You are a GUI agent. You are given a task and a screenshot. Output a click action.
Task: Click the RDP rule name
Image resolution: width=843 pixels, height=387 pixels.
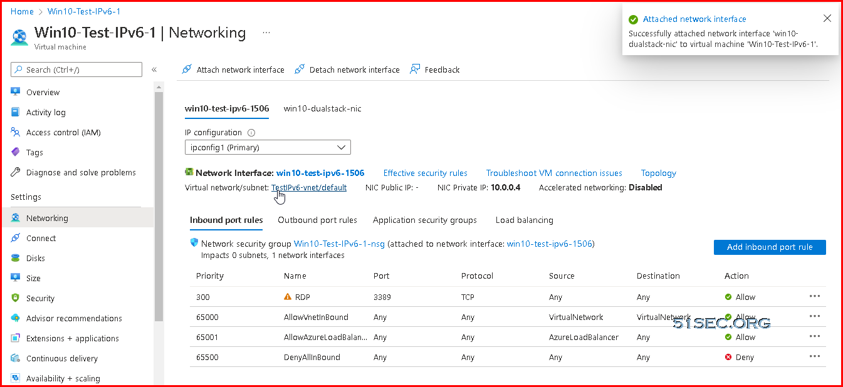point(303,297)
